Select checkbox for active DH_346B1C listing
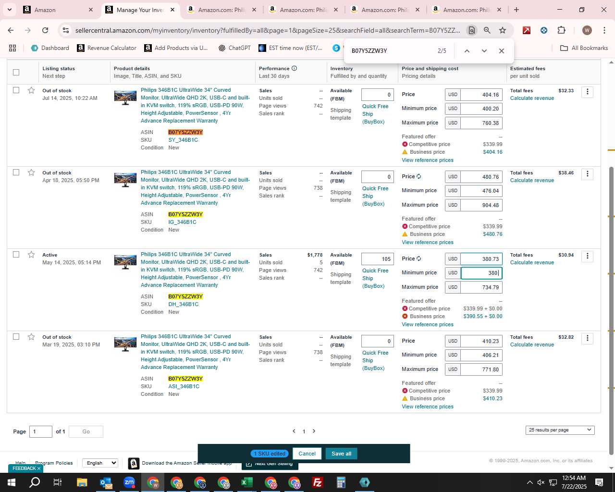 click(x=16, y=255)
